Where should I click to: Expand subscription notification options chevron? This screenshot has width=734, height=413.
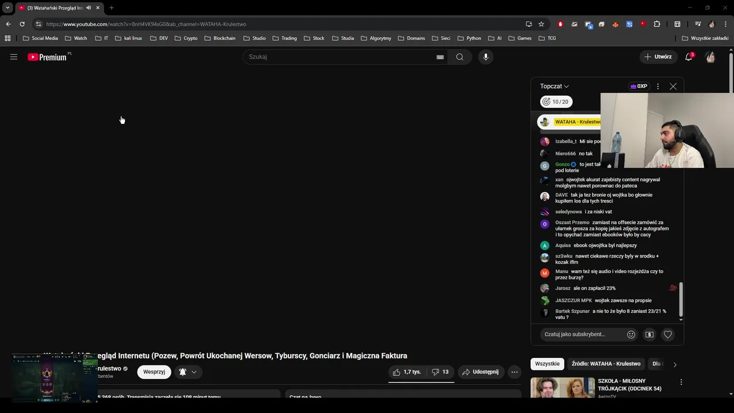click(194, 372)
